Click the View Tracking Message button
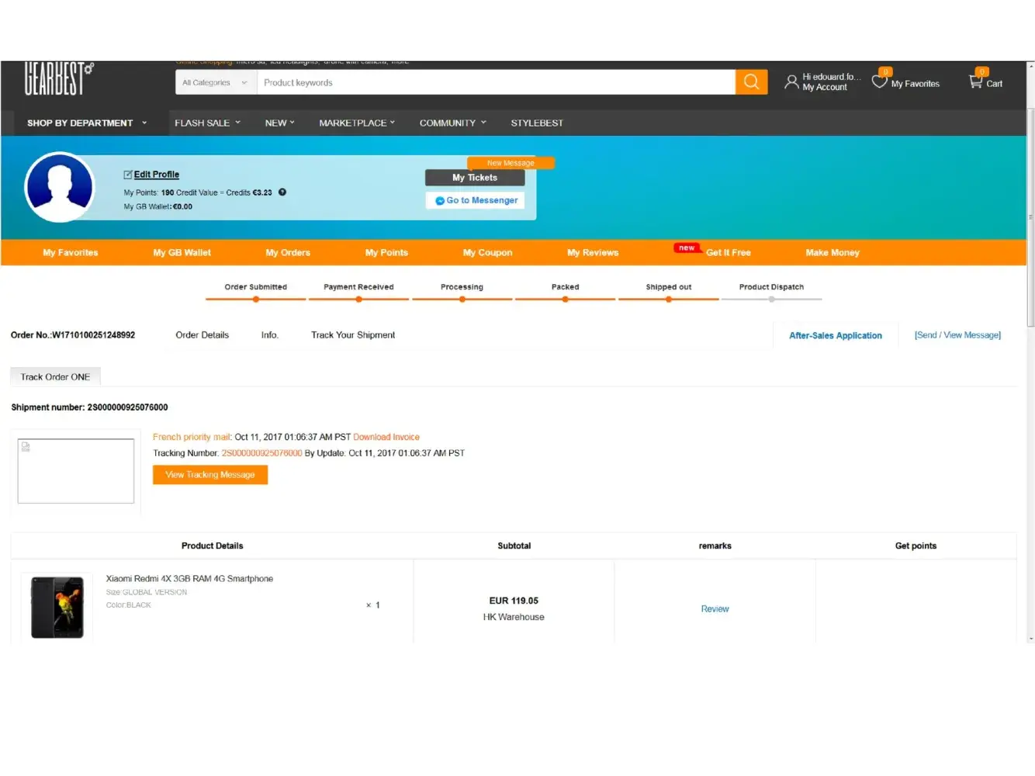The width and height of the screenshot is (1035, 776). click(210, 475)
